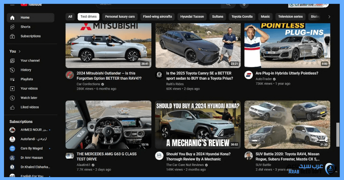Open Shorts from the sidebar
344x180 pixels.
click(x=25, y=27)
